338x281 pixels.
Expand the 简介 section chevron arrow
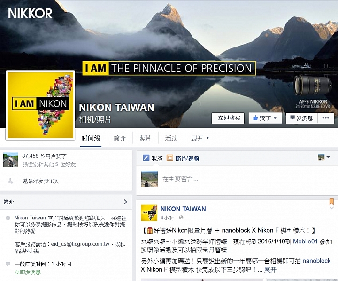[125, 202]
